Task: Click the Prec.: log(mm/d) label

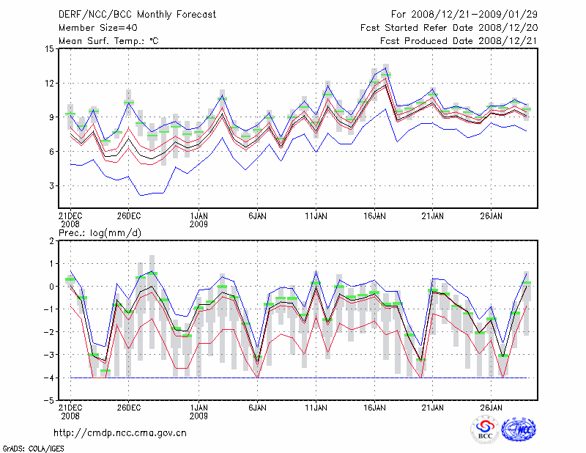Action: tap(100, 232)
